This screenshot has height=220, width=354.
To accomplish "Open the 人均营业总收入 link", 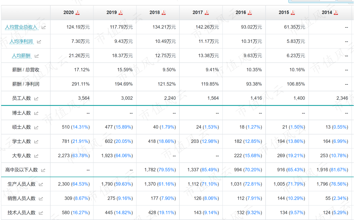I will click(21, 27).
